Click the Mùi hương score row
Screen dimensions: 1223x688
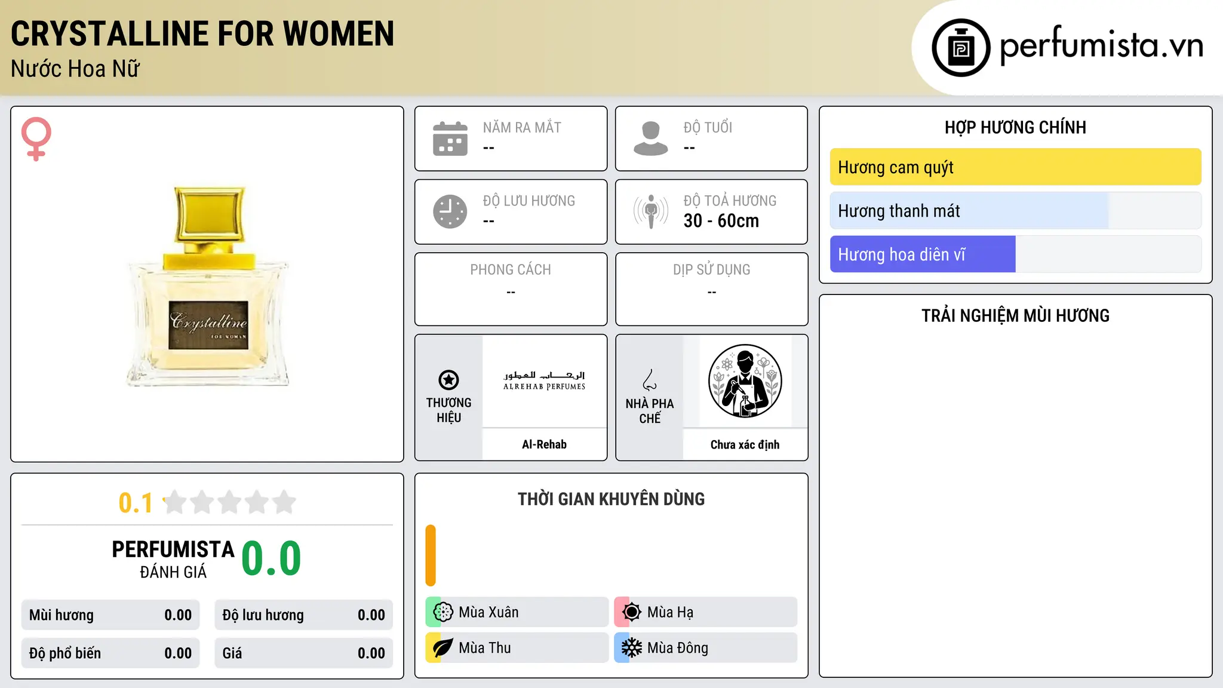(x=110, y=615)
